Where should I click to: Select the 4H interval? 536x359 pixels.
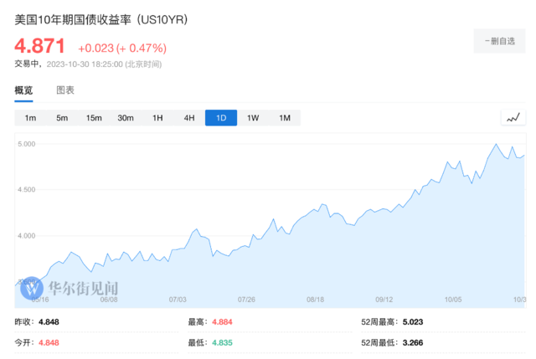(189, 118)
